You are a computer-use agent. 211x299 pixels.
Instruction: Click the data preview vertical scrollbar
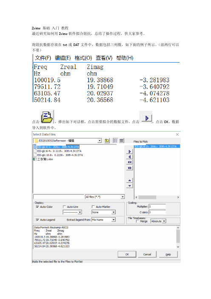coord(178,237)
